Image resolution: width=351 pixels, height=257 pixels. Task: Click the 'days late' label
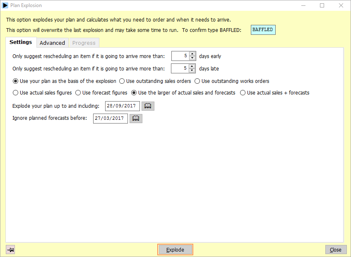click(209, 69)
